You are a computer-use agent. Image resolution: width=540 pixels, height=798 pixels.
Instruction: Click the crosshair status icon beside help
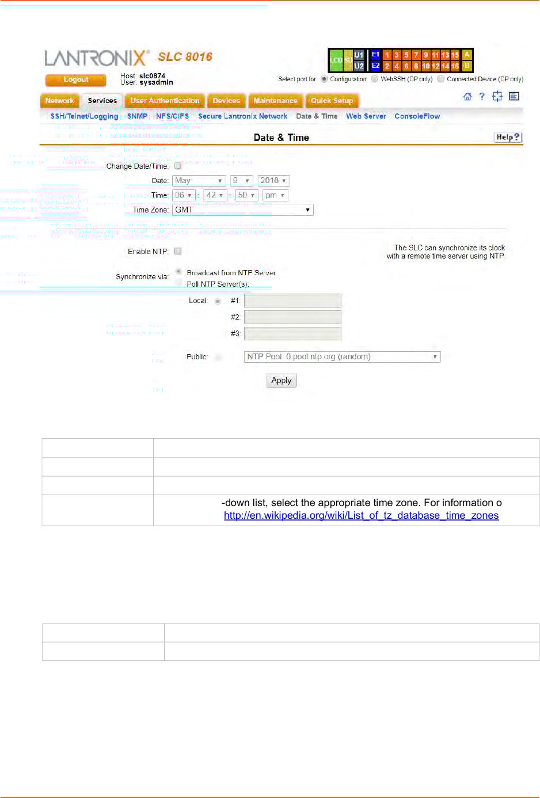coord(497,97)
